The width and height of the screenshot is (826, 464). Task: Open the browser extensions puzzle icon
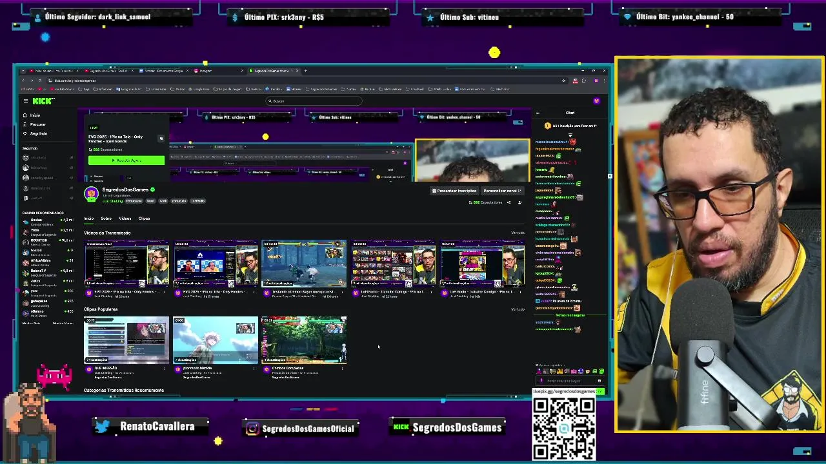[x=584, y=81]
